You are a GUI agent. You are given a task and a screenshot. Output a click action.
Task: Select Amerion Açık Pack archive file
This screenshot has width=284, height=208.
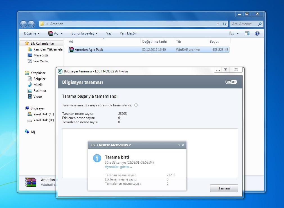click(x=148, y=50)
